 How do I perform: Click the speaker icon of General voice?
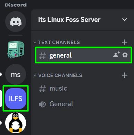[x=42, y=104]
